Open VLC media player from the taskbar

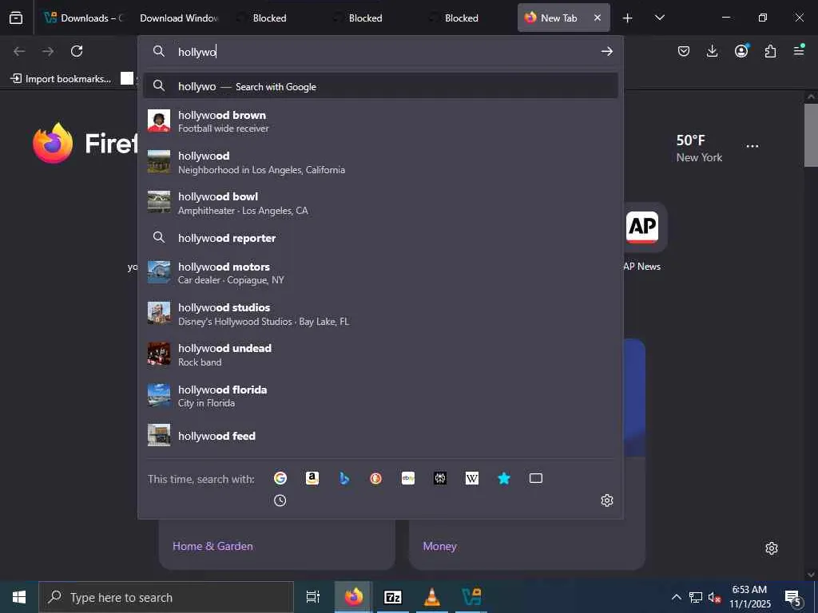432,597
